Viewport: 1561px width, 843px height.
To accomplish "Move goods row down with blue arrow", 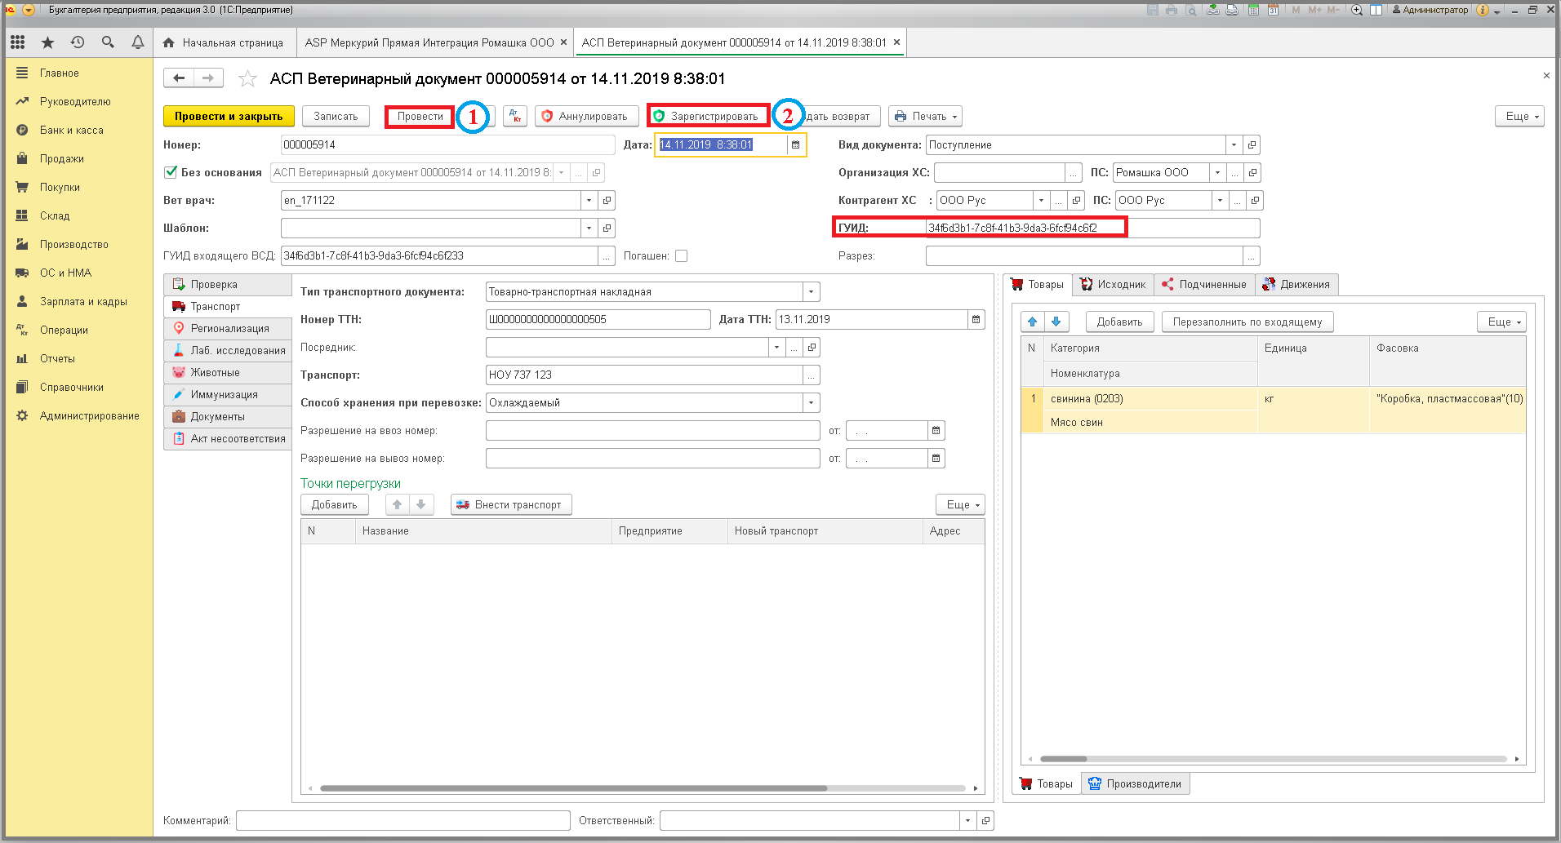I will pyautogui.click(x=1056, y=322).
